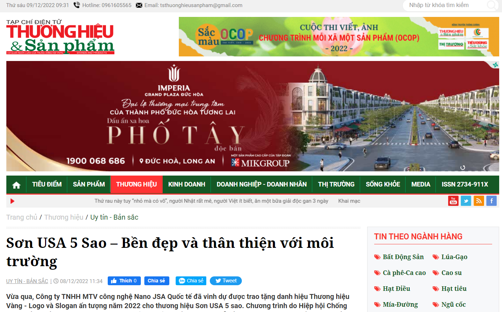
Task: Open Uy tín - Bản sắc breadcrumb
Action: click(114, 217)
